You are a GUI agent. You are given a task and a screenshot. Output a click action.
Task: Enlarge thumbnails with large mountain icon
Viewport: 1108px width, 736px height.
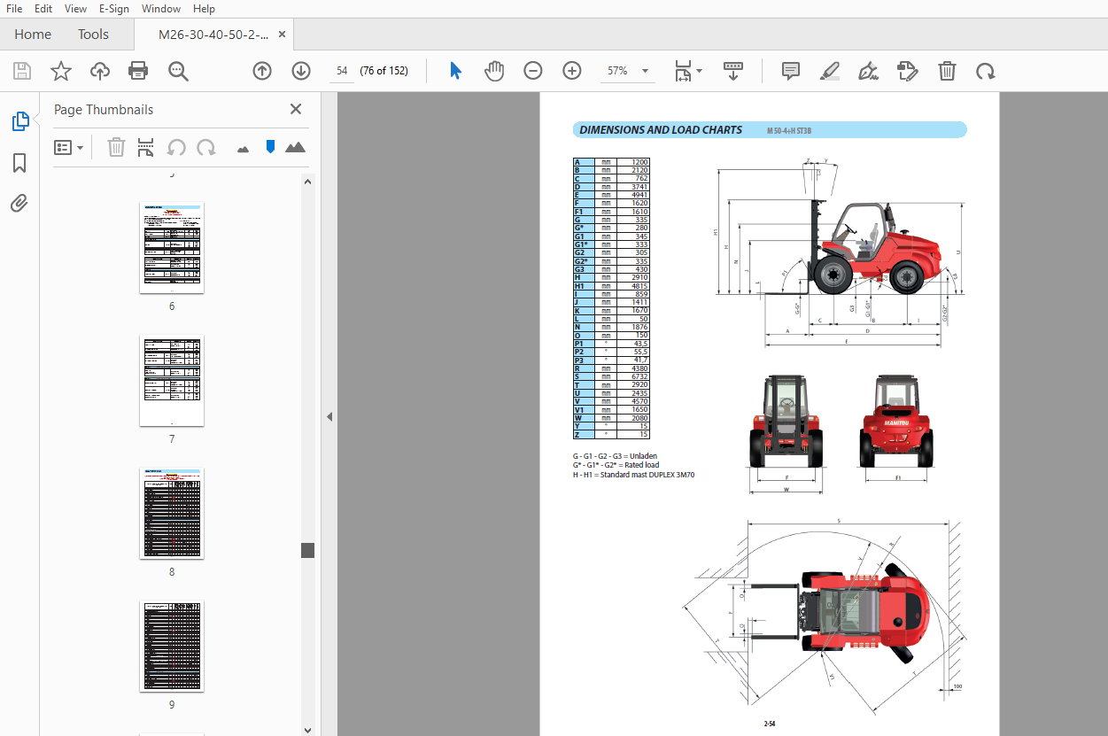click(296, 148)
